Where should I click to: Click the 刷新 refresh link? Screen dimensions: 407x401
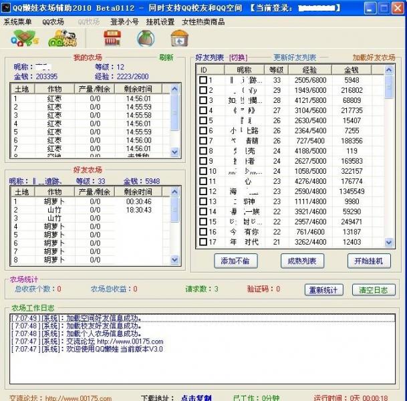tap(166, 57)
